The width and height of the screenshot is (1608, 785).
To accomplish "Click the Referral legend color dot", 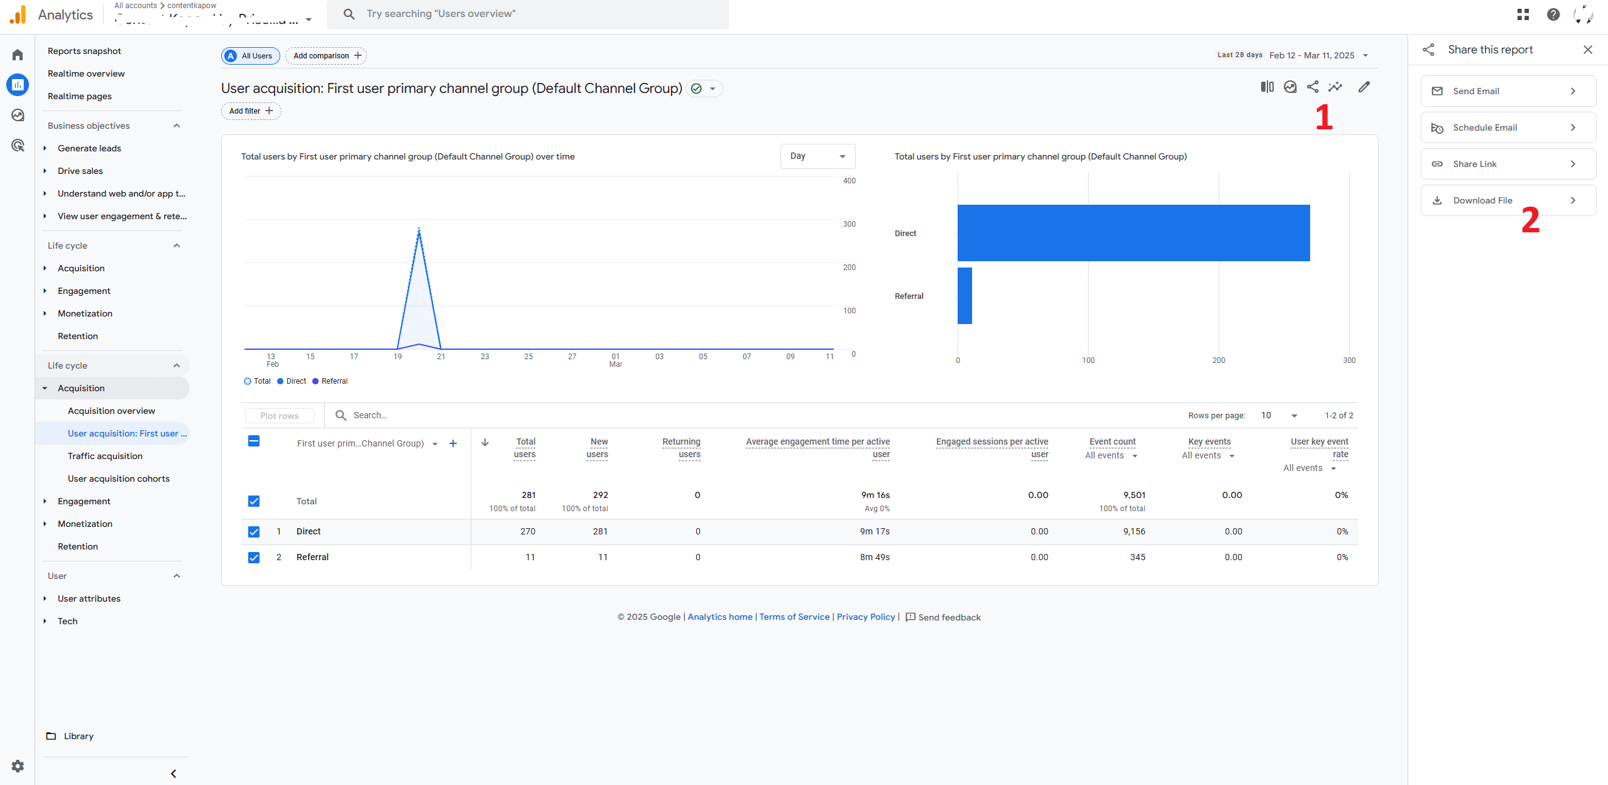I will pos(315,381).
